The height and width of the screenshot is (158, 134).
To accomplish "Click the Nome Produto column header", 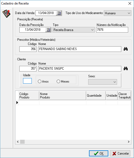I will [62, 96].
